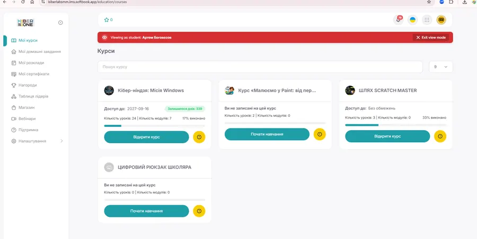477x239 pixels.
Task: Click the ШЛЯХ SCRATCH MASTER title
Action: coord(388,90)
